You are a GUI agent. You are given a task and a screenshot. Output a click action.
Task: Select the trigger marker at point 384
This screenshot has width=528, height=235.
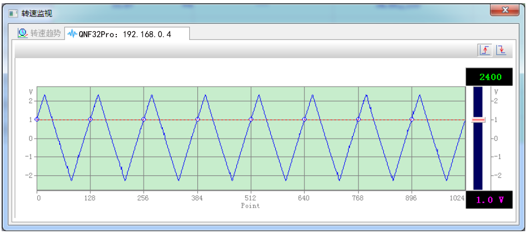pos(197,119)
